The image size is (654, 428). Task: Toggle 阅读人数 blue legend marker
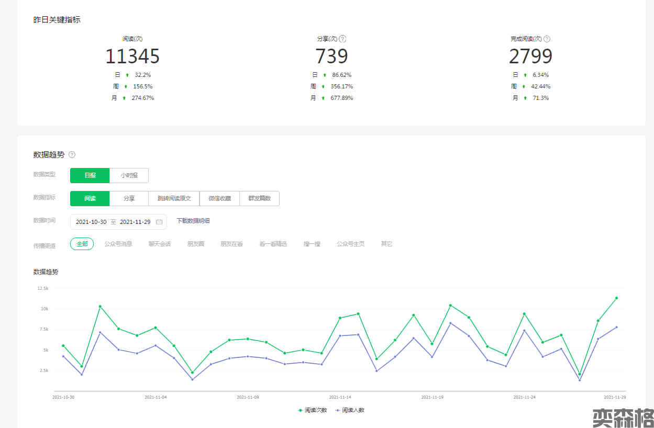338,410
